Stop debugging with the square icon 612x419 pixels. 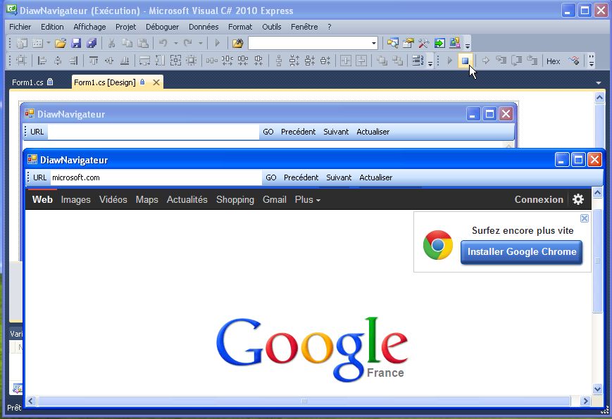click(x=465, y=61)
